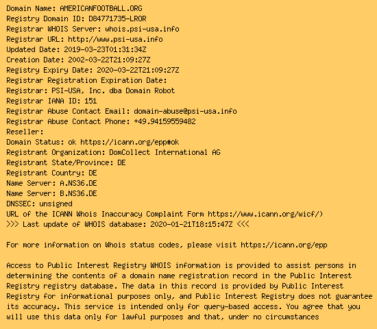Click the PSI-USA, Inc. dba Domain Robot text

[x=113, y=90]
